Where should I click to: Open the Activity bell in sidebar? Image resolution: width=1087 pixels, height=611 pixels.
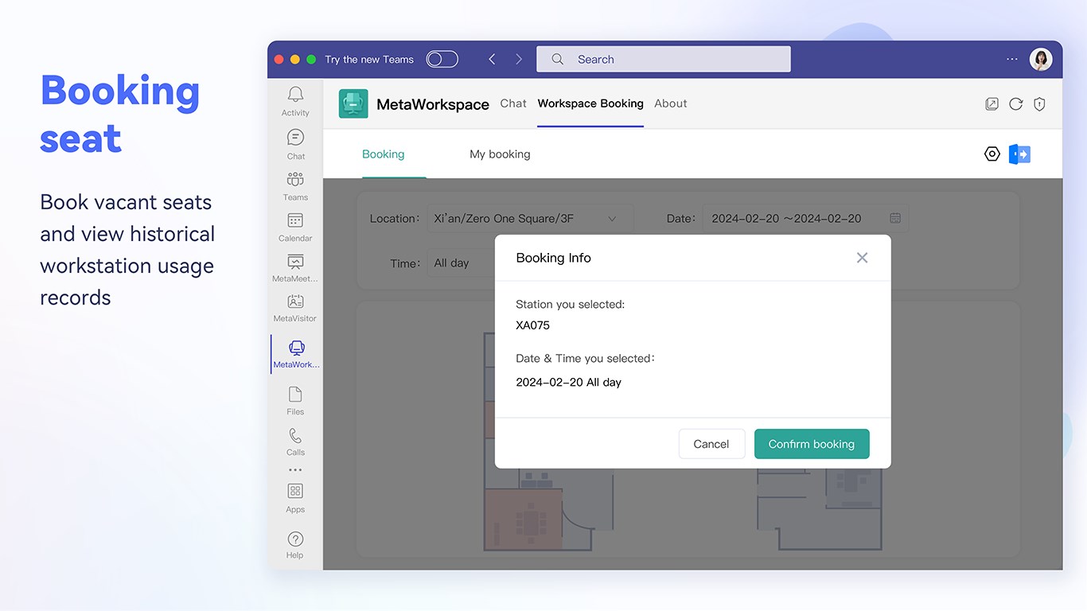point(295,101)
